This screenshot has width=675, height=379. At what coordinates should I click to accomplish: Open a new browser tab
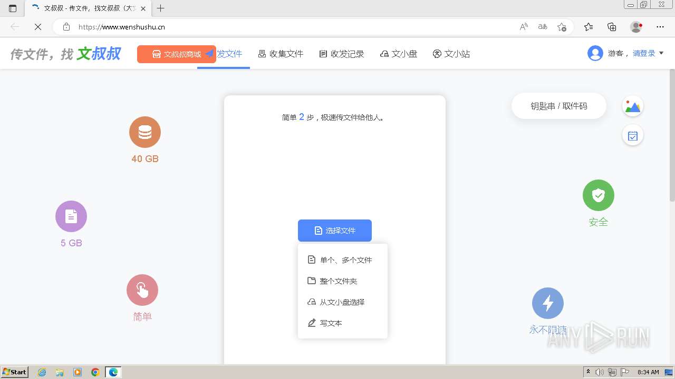click(161, 8)
